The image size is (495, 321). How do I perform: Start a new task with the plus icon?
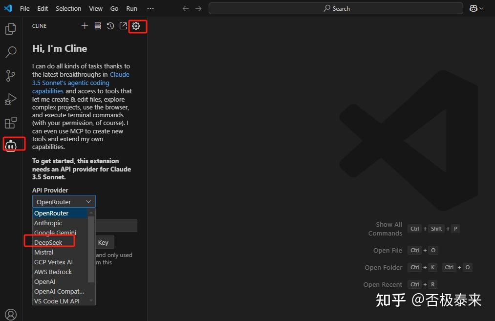(85, 26)
